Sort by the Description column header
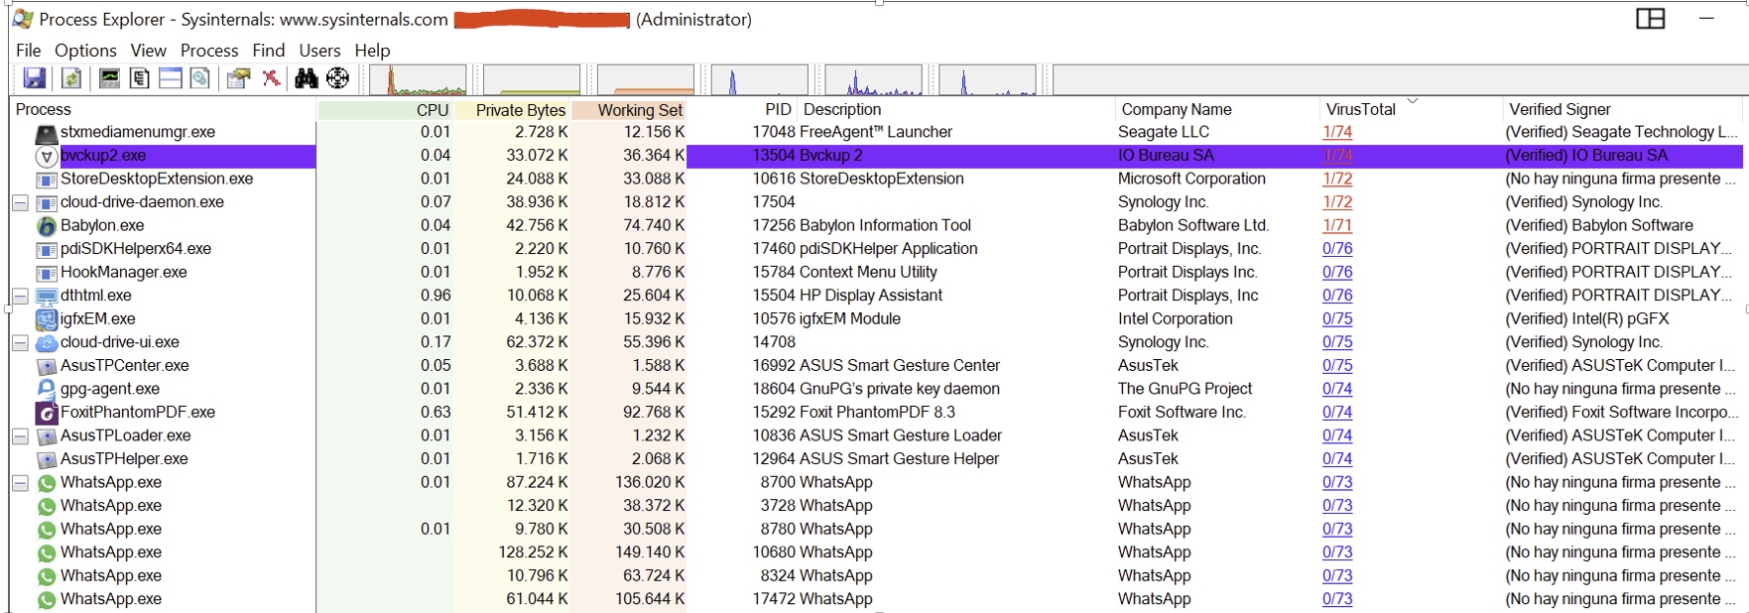1749x613 pixels. (x=956, y=109)
